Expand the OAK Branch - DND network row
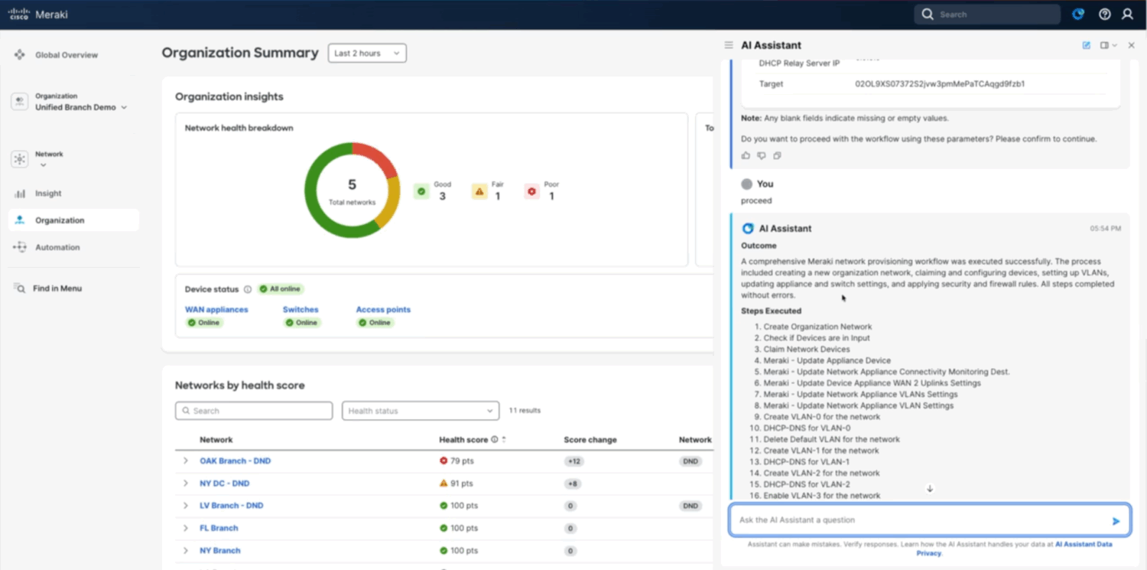 [x=186, y=461]
